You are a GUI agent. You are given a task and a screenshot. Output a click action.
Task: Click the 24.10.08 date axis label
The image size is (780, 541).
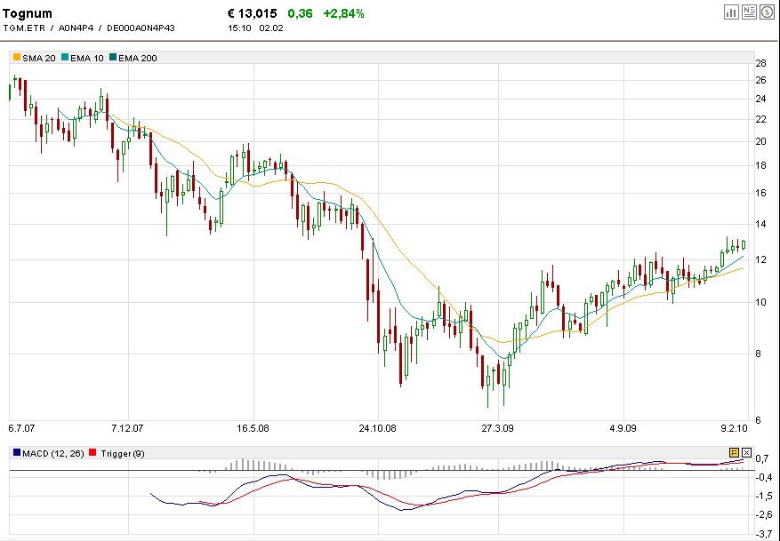click(x=377, y=427)
